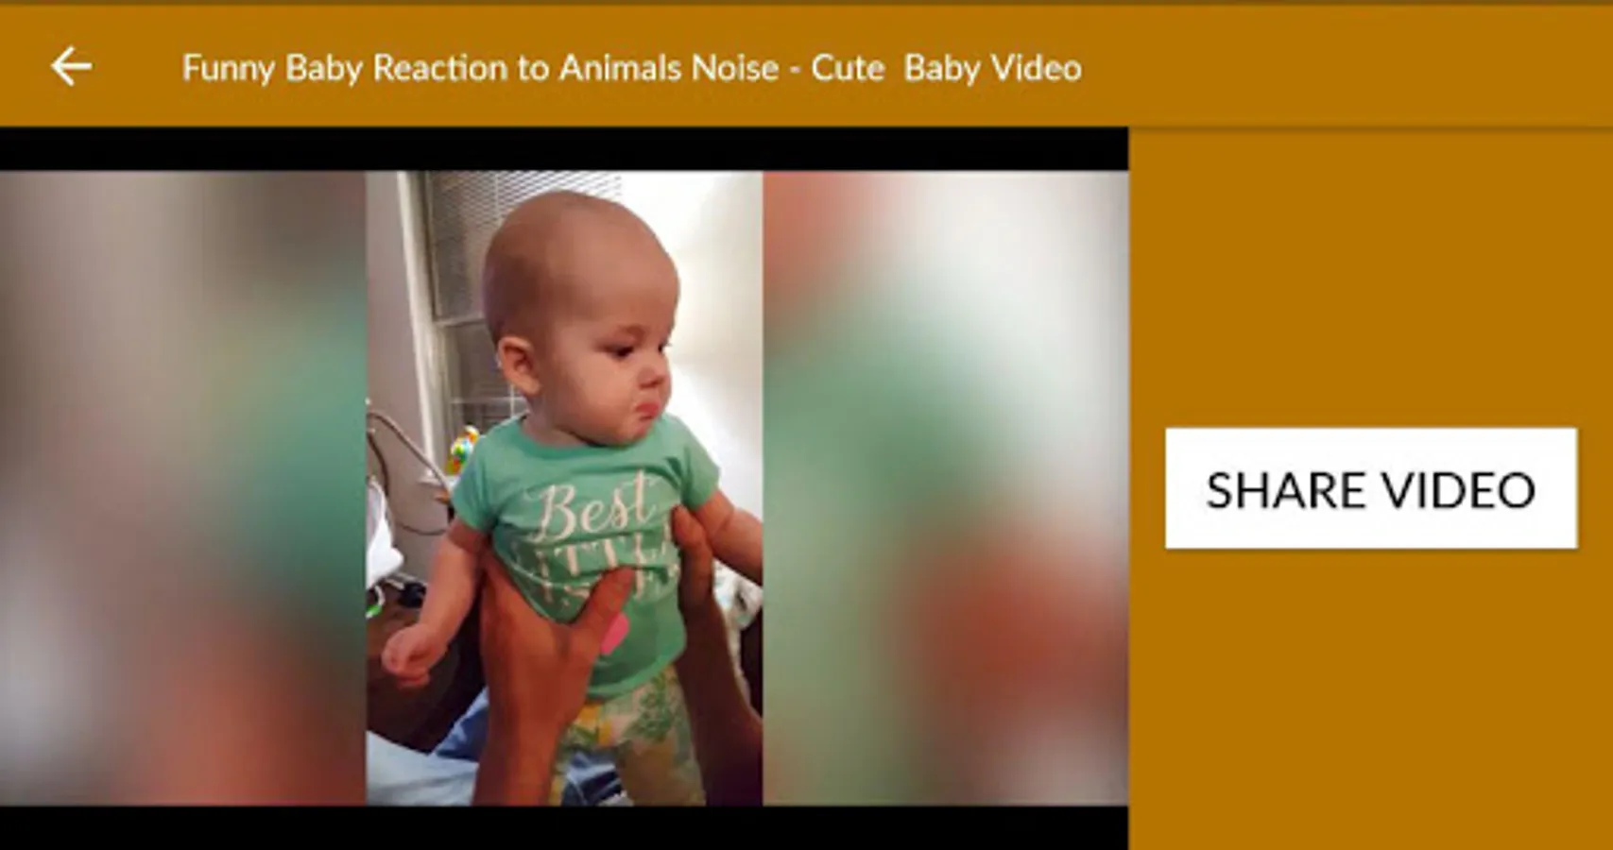The height and width of the screenshot is (850, 1613).
Task: Tap the empty orange area below SHARE VIDEO
Action: [1370, 699]
